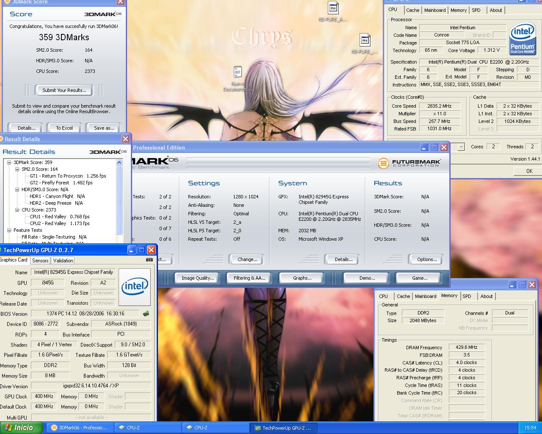The width and height of the screenshot is (542, 434).
Task: Select CPU2 - Red Valley row
Action: click(x=60, y=223)
